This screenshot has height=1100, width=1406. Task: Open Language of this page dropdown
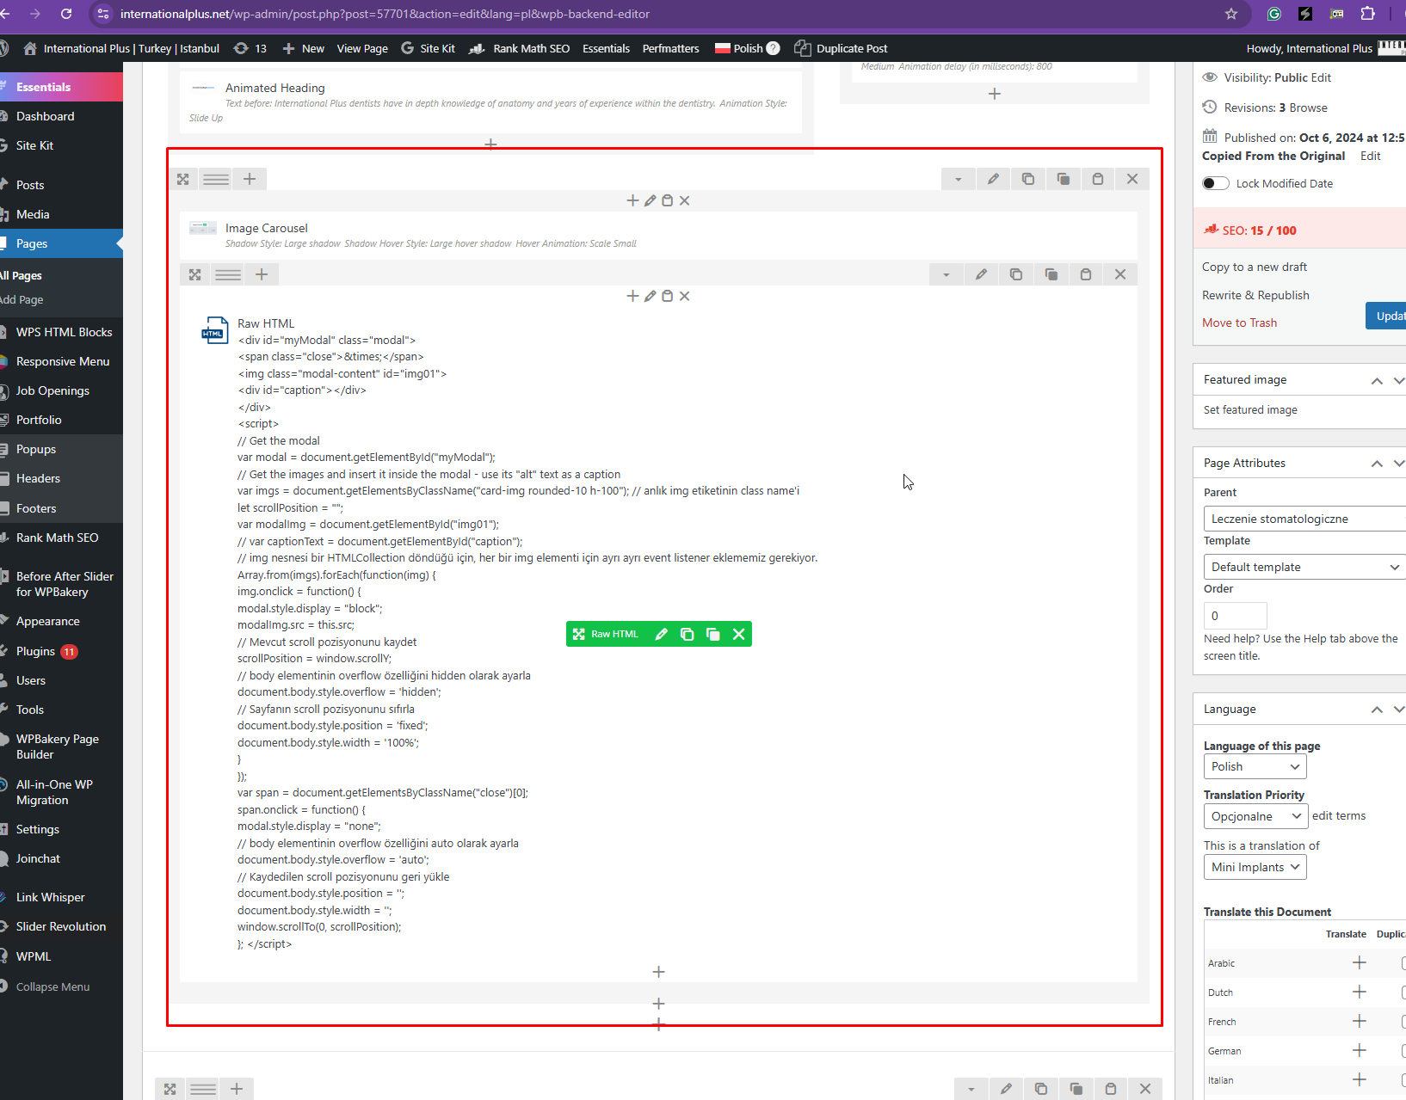[x=1255, y=766]
